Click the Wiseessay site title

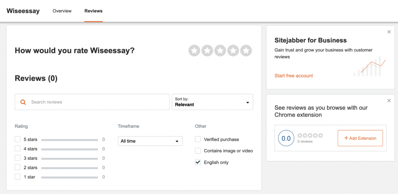pyautogui.click(x=23, y=11)
